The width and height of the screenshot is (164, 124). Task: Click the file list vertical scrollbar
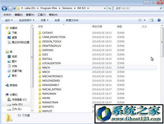click(x=162, y=42)
